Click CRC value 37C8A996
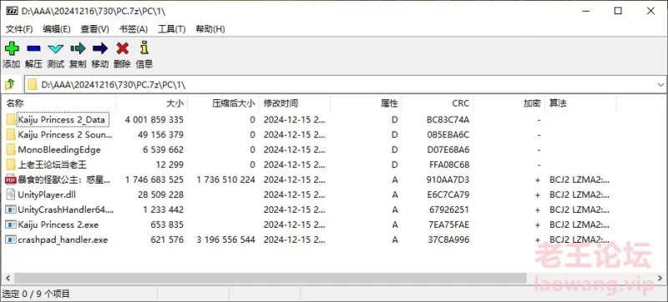Image resolution: width=668 pixels, height=302 pixels. click(x=448, y=239)
